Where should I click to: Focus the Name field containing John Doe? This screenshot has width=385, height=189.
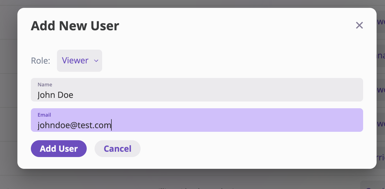click(197, 90)
